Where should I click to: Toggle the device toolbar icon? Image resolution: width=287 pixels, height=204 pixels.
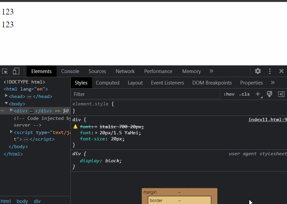click(16, 71)
